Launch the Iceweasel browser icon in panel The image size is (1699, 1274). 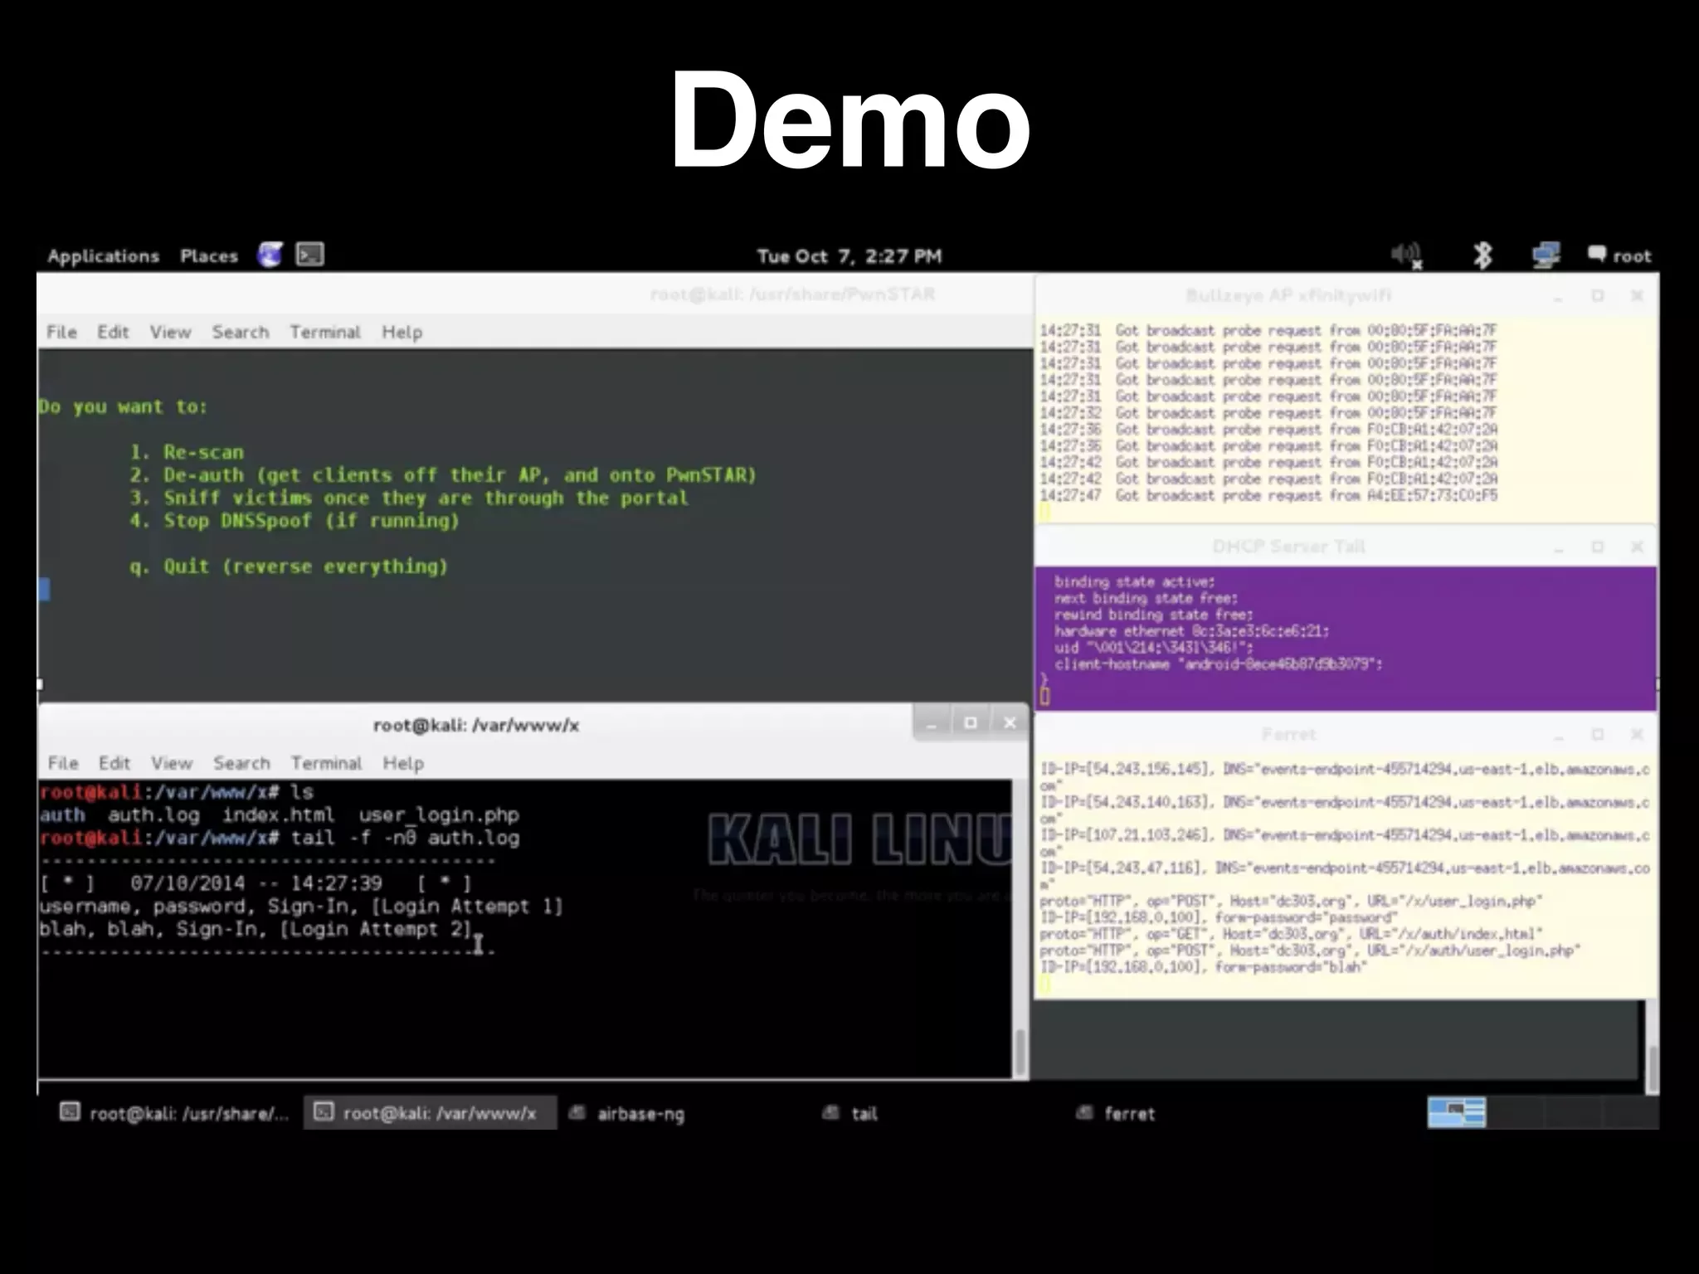tap(270, 255)
